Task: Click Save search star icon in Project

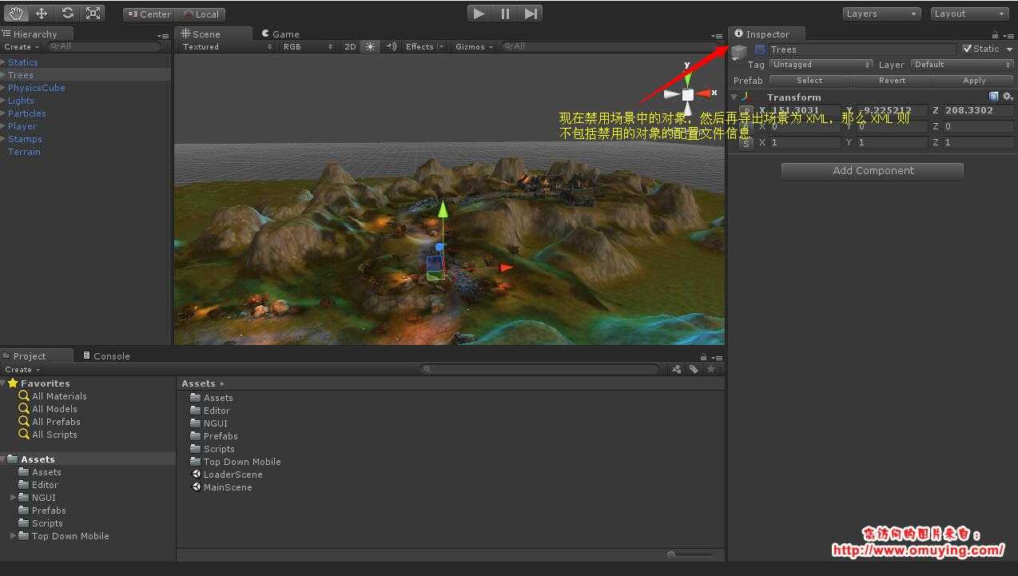Action: [710, 369]
